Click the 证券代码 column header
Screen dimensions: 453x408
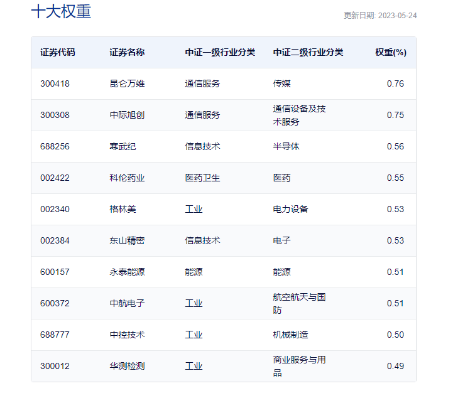click(x=58, y=52)
